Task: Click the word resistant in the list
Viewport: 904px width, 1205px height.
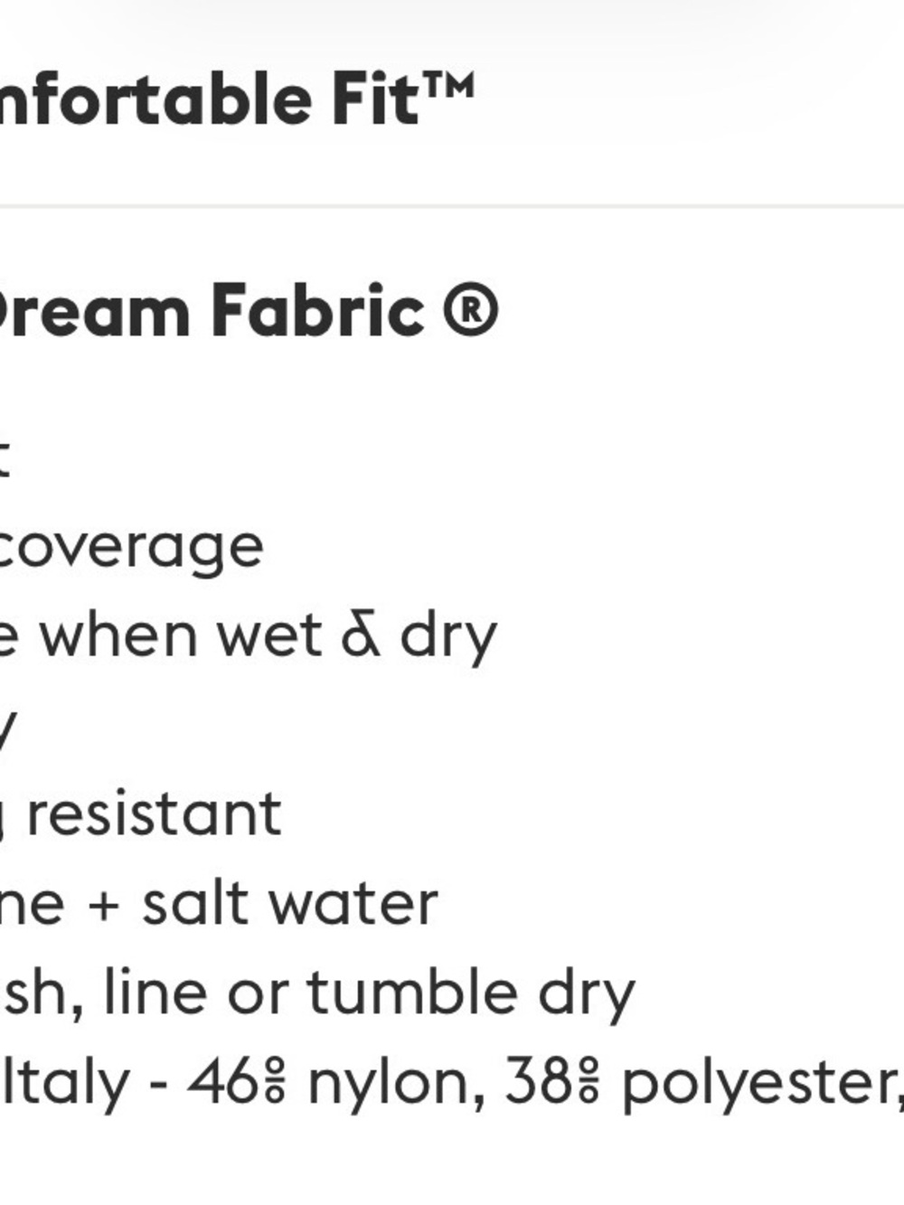Action: click(155, 814)
